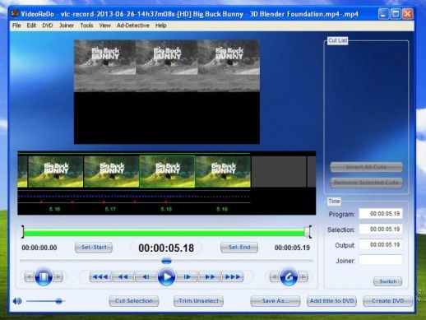Click the double-arrow fast forward button

pyautogui.click(x=210, y=277)
